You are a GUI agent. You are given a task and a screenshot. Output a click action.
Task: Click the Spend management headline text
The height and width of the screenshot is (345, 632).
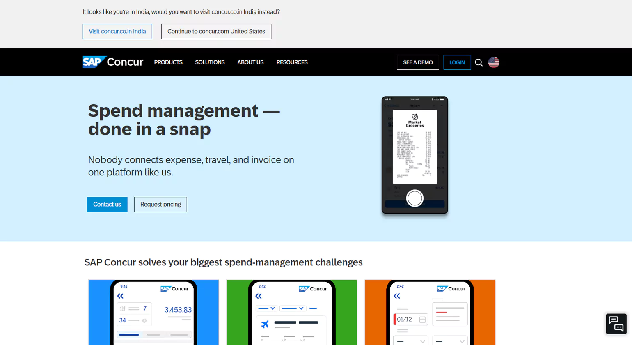pos(184,120)
